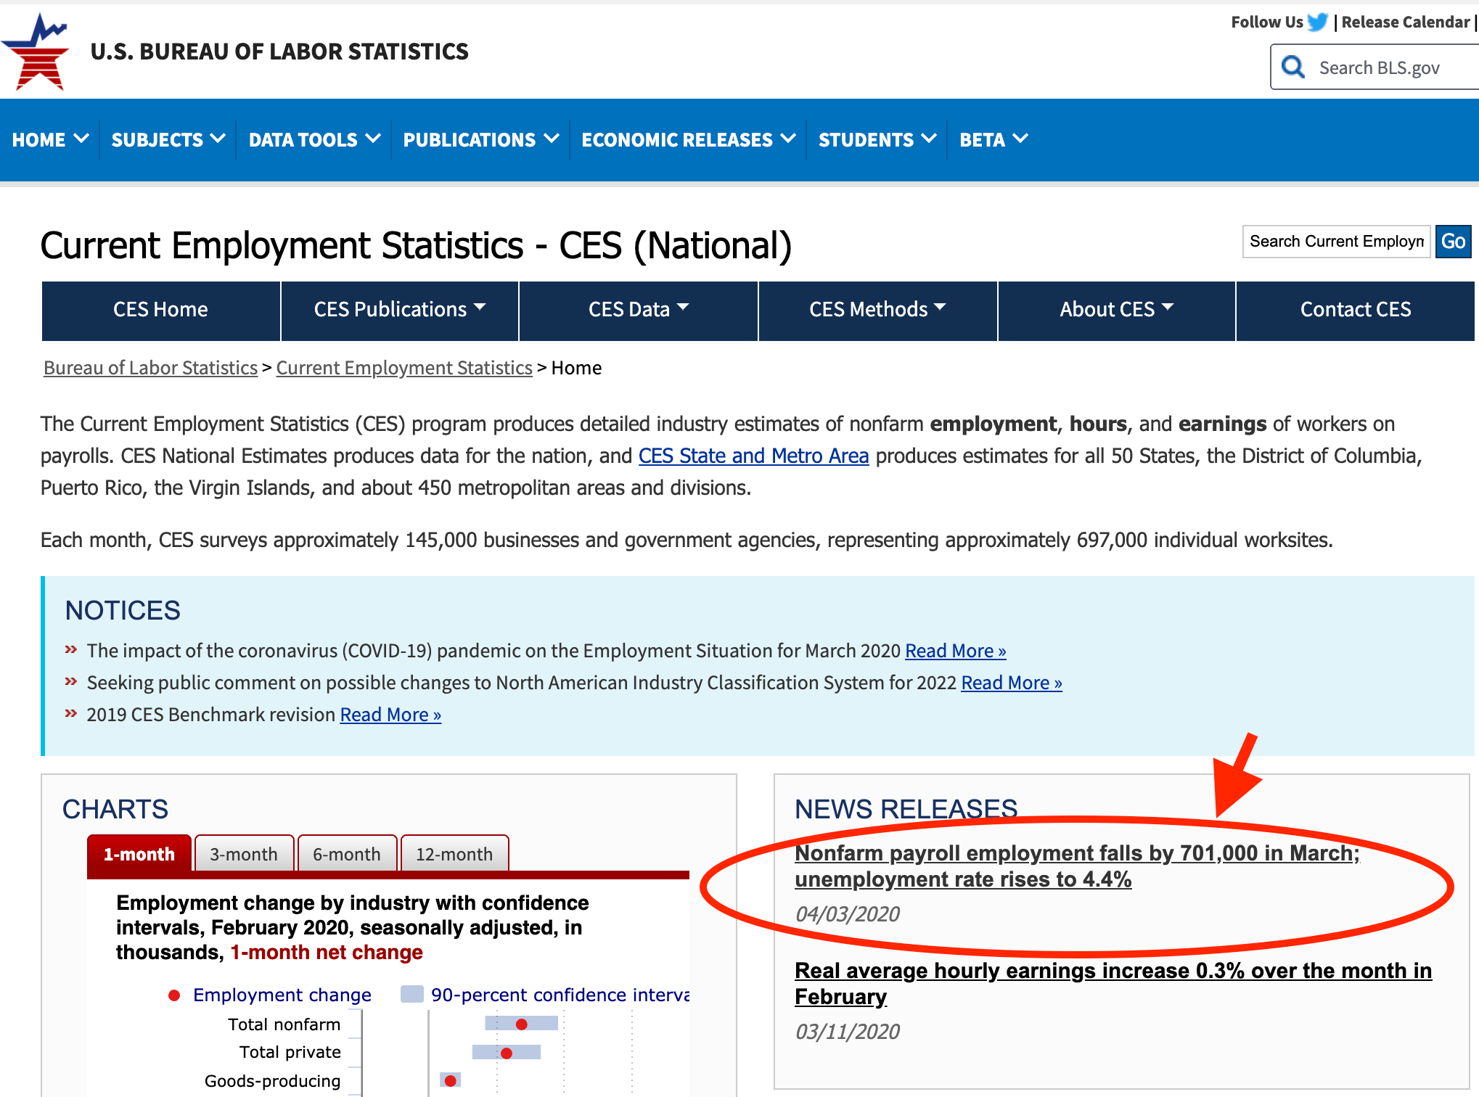
Task: Expand the ECONOMIC RELEASES menu chevron
Action: pyautogui.click(x=788, y=138)
